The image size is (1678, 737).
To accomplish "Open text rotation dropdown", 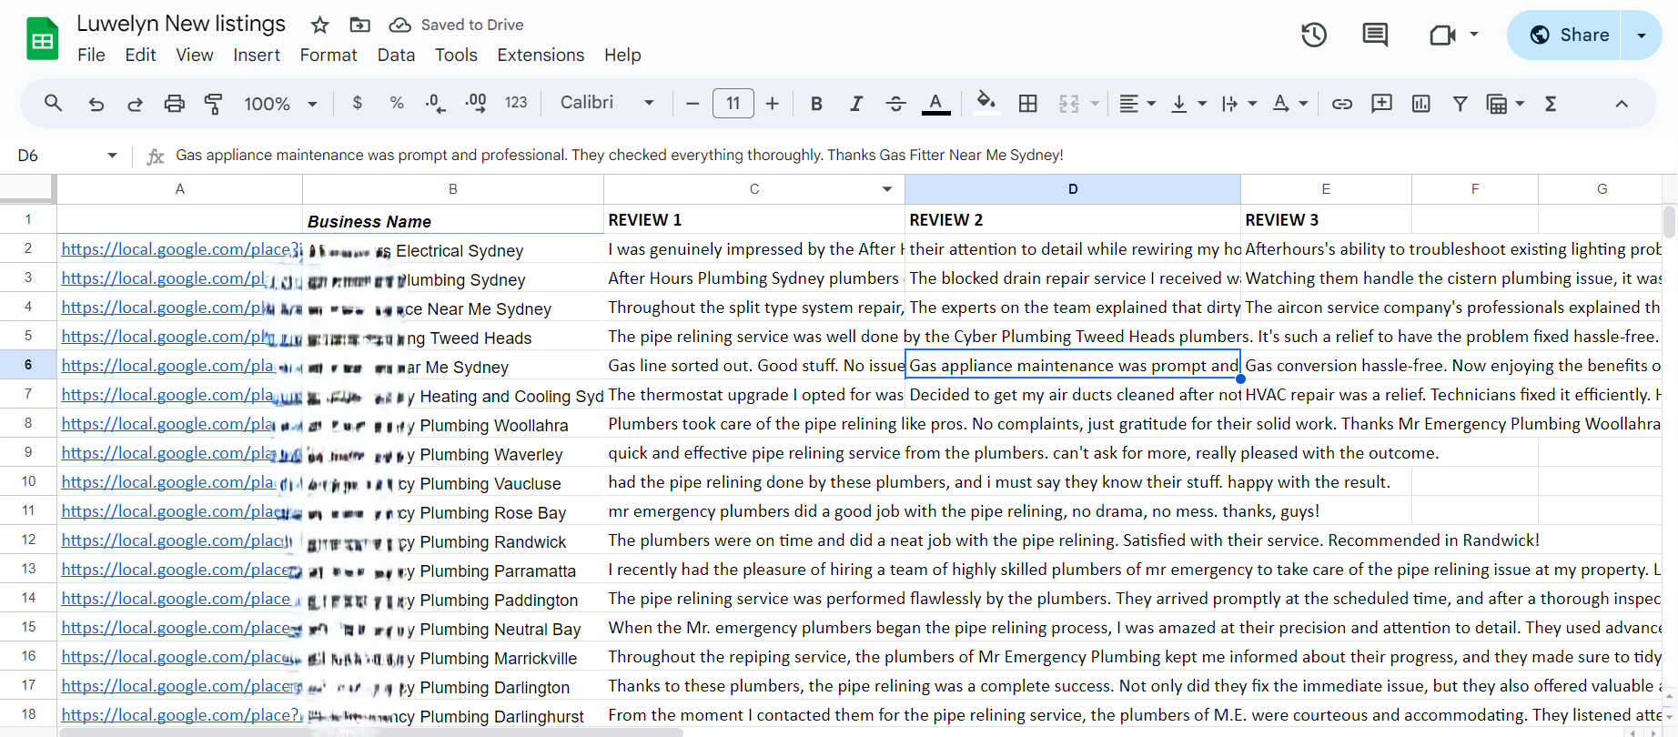I will pos(1289,104).
